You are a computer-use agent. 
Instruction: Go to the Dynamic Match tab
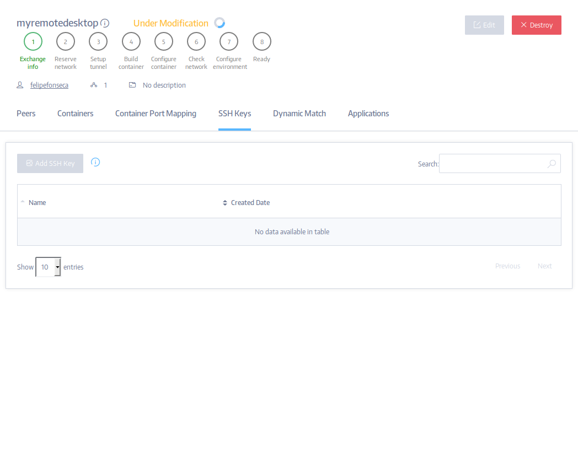coord(299,114)
